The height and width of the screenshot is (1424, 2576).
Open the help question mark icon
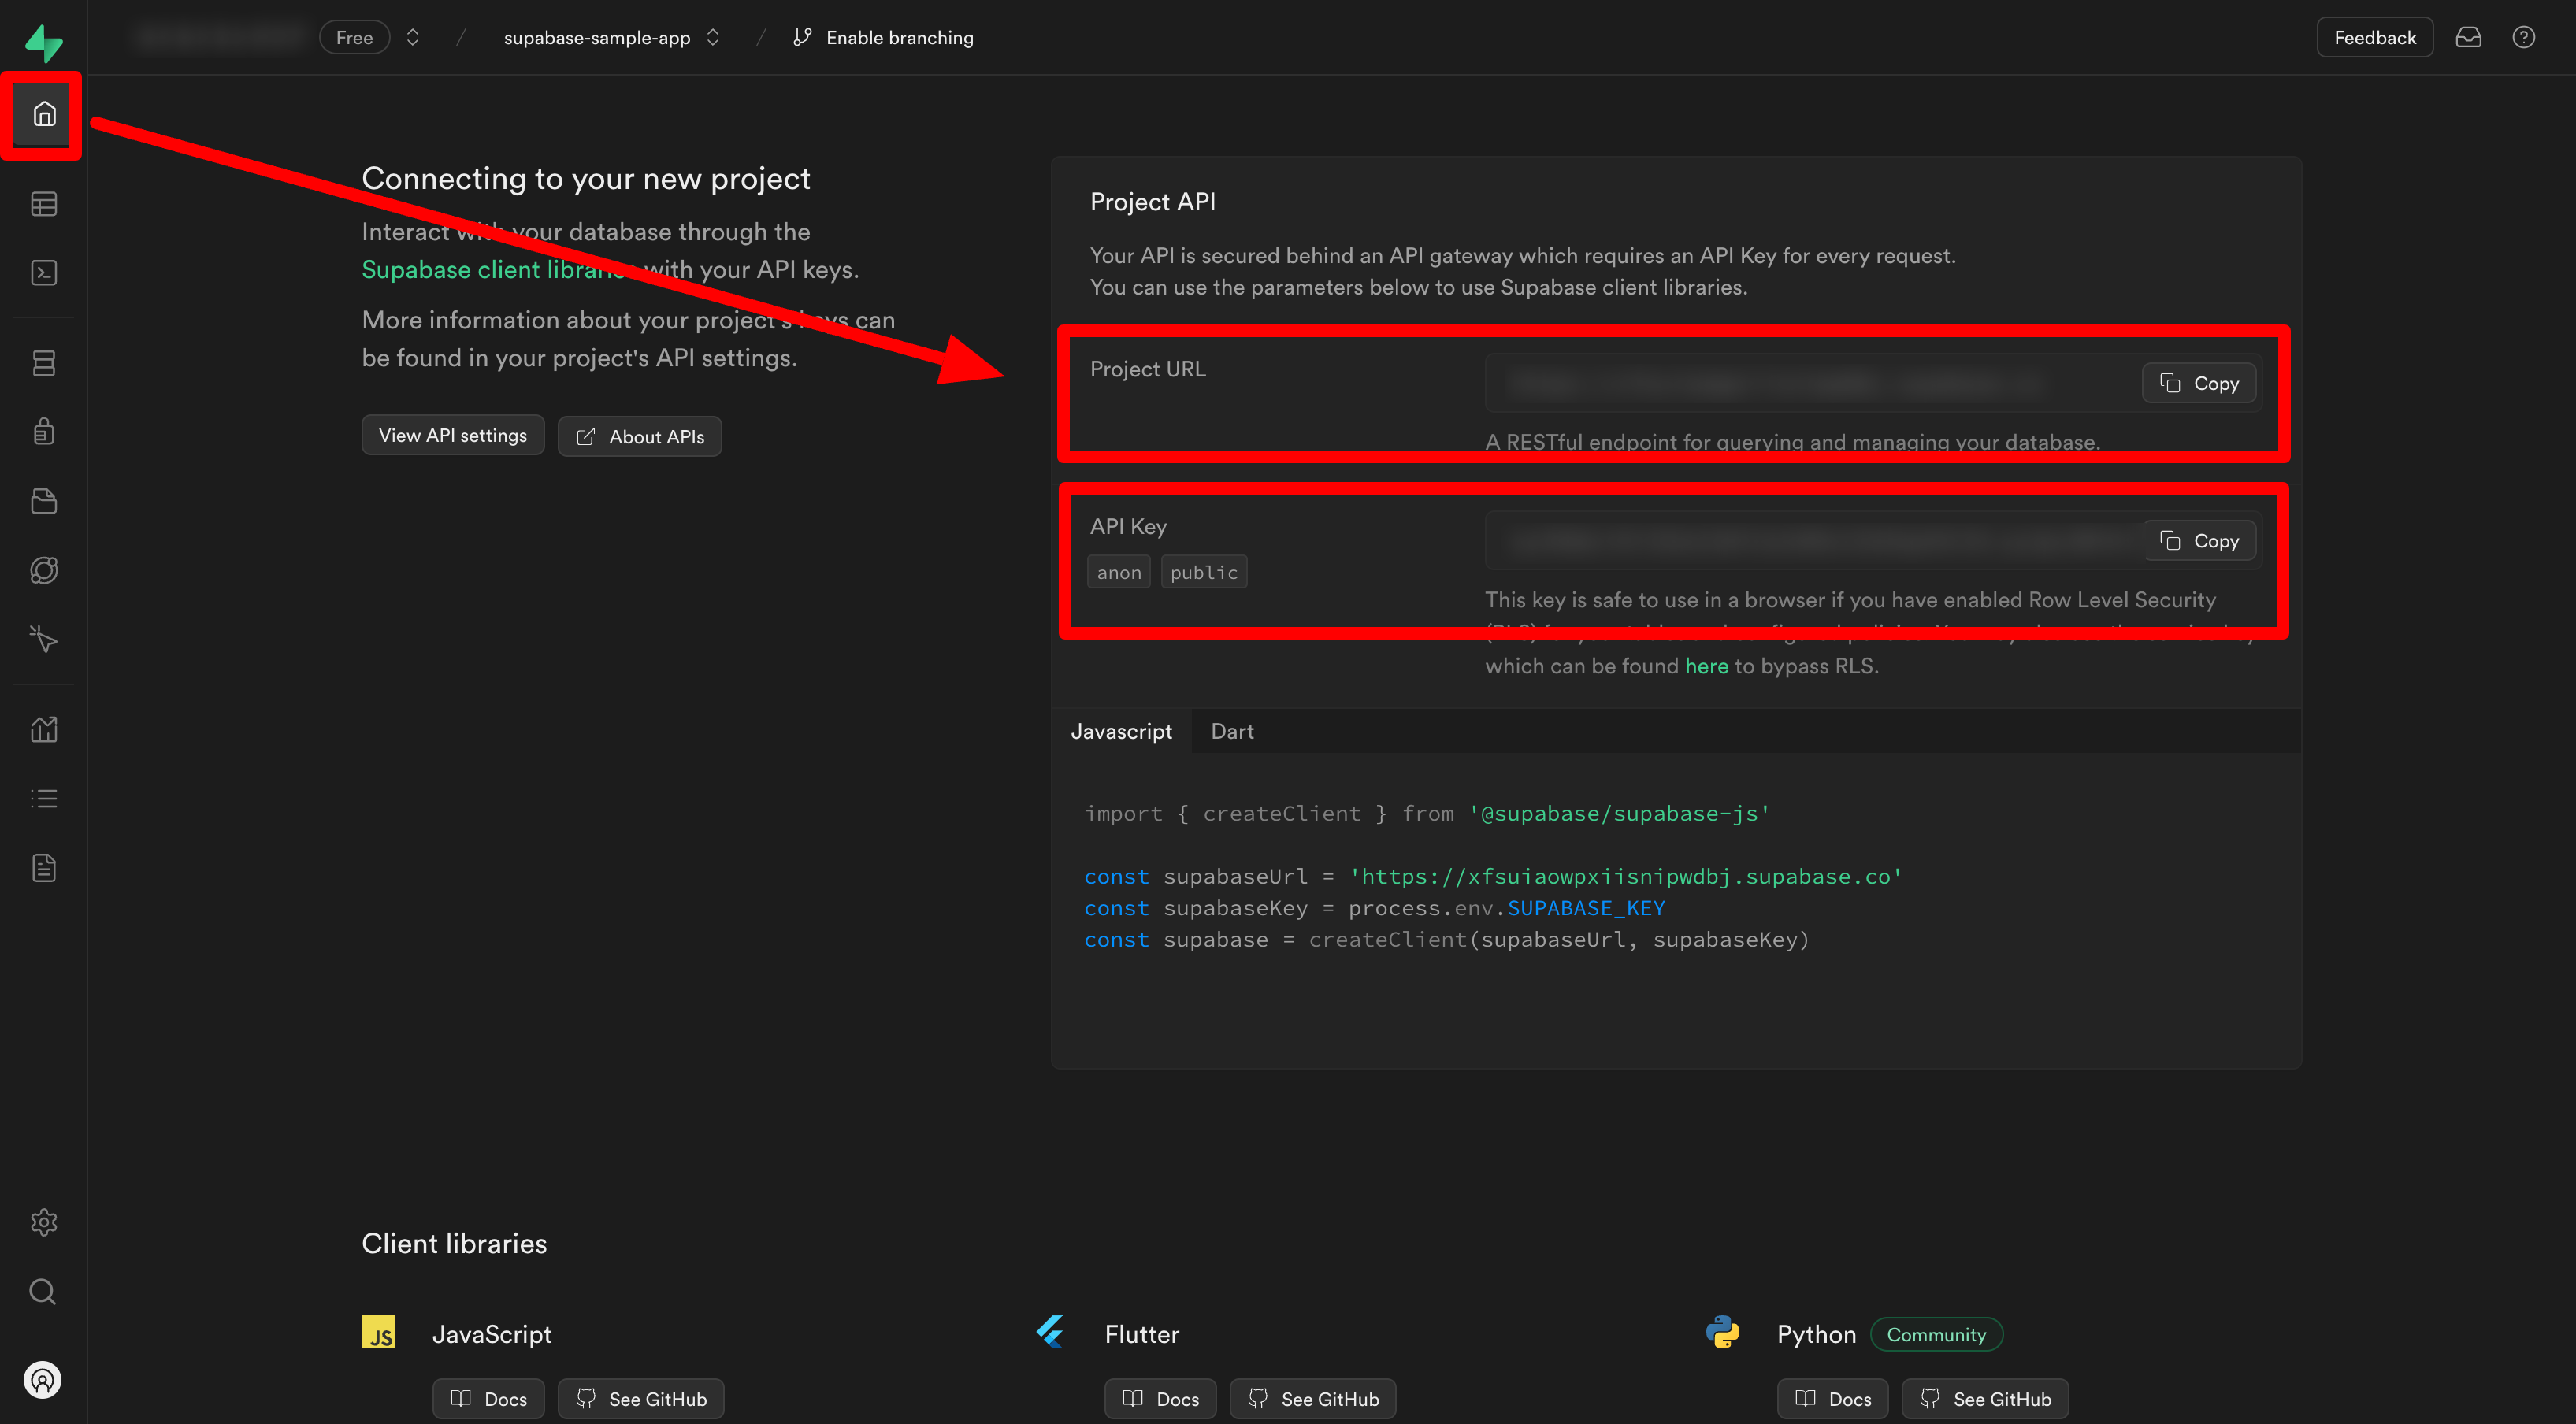pos(2523,38)
